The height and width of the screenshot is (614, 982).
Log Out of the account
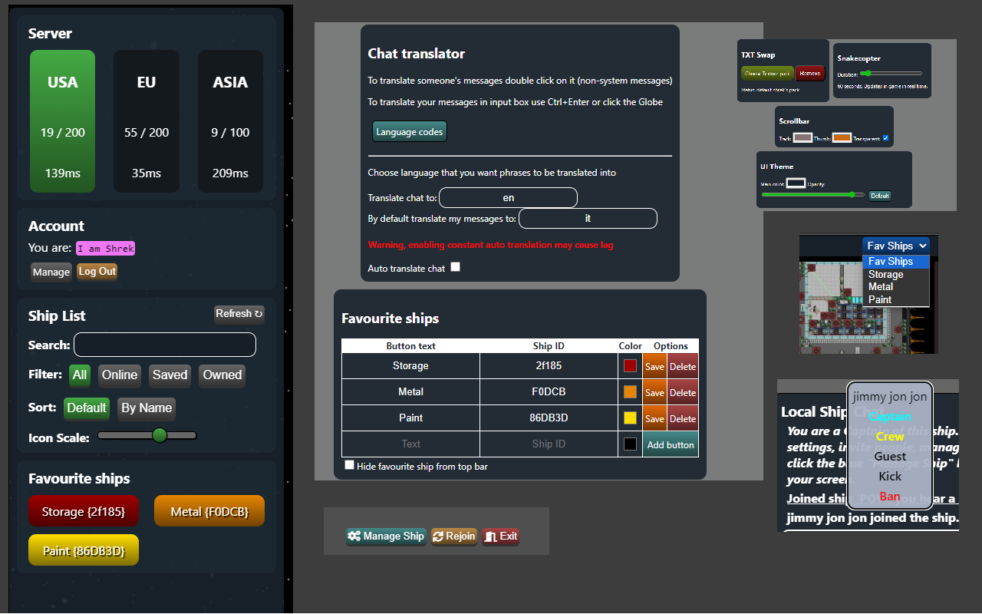coord(97,272)
